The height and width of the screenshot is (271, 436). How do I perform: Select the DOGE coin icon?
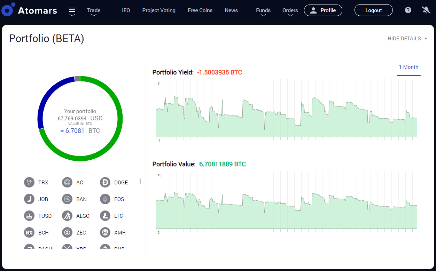[x=105, y=182]
